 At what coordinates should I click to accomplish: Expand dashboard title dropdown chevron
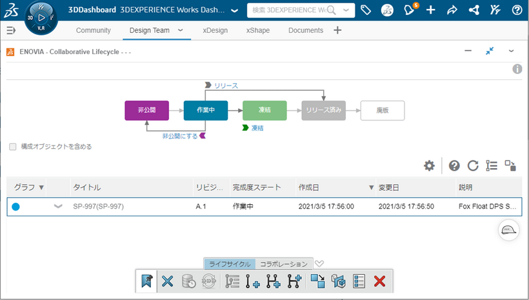pos(234,10)
